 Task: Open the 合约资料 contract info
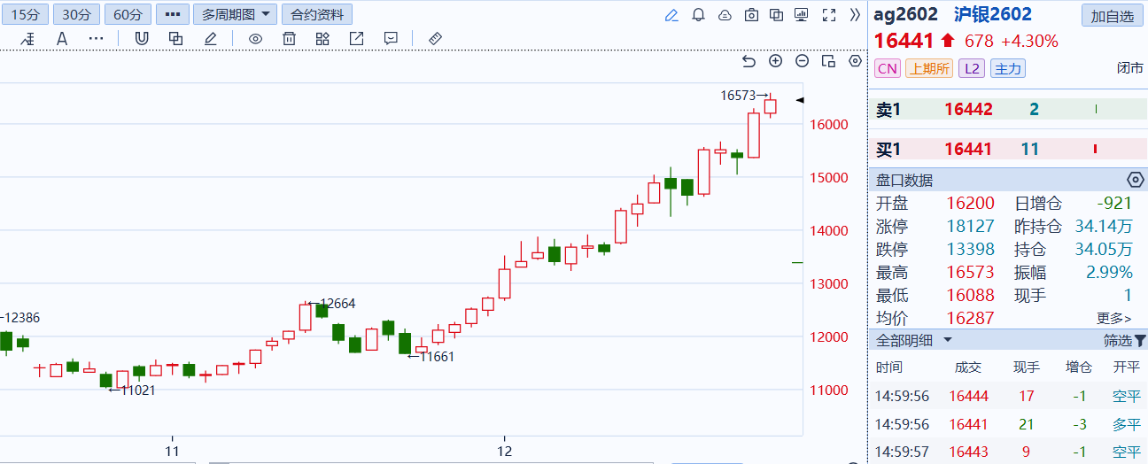click(x=316, y=14)
